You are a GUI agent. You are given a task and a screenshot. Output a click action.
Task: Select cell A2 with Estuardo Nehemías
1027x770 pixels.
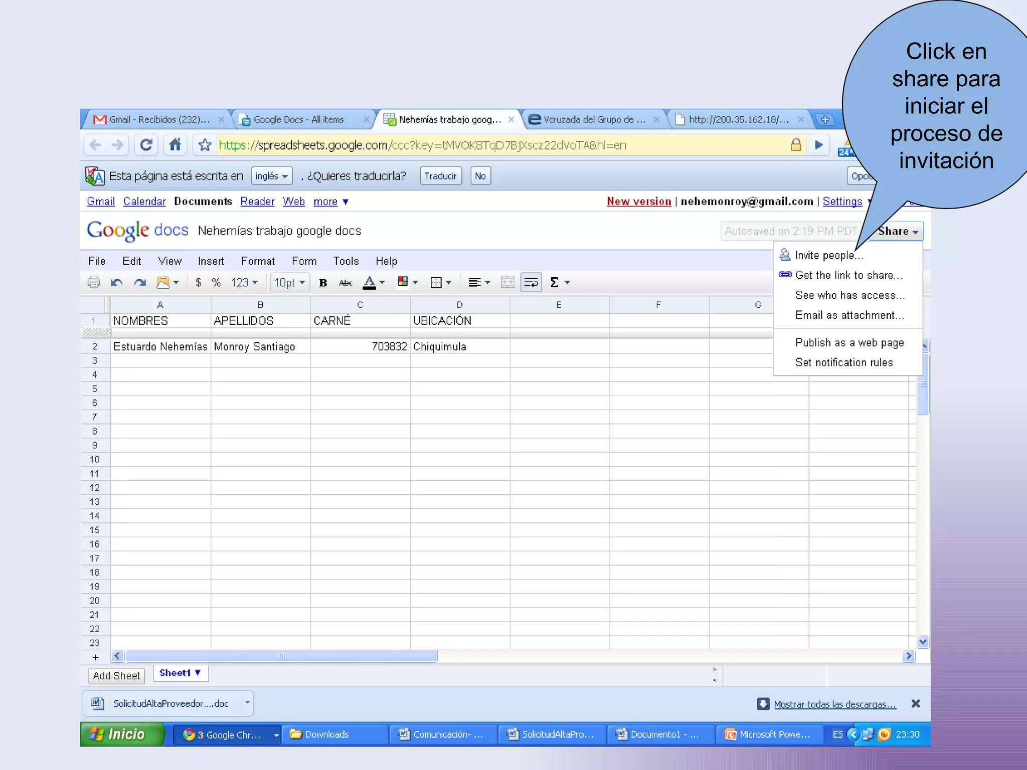pos(160,346)
